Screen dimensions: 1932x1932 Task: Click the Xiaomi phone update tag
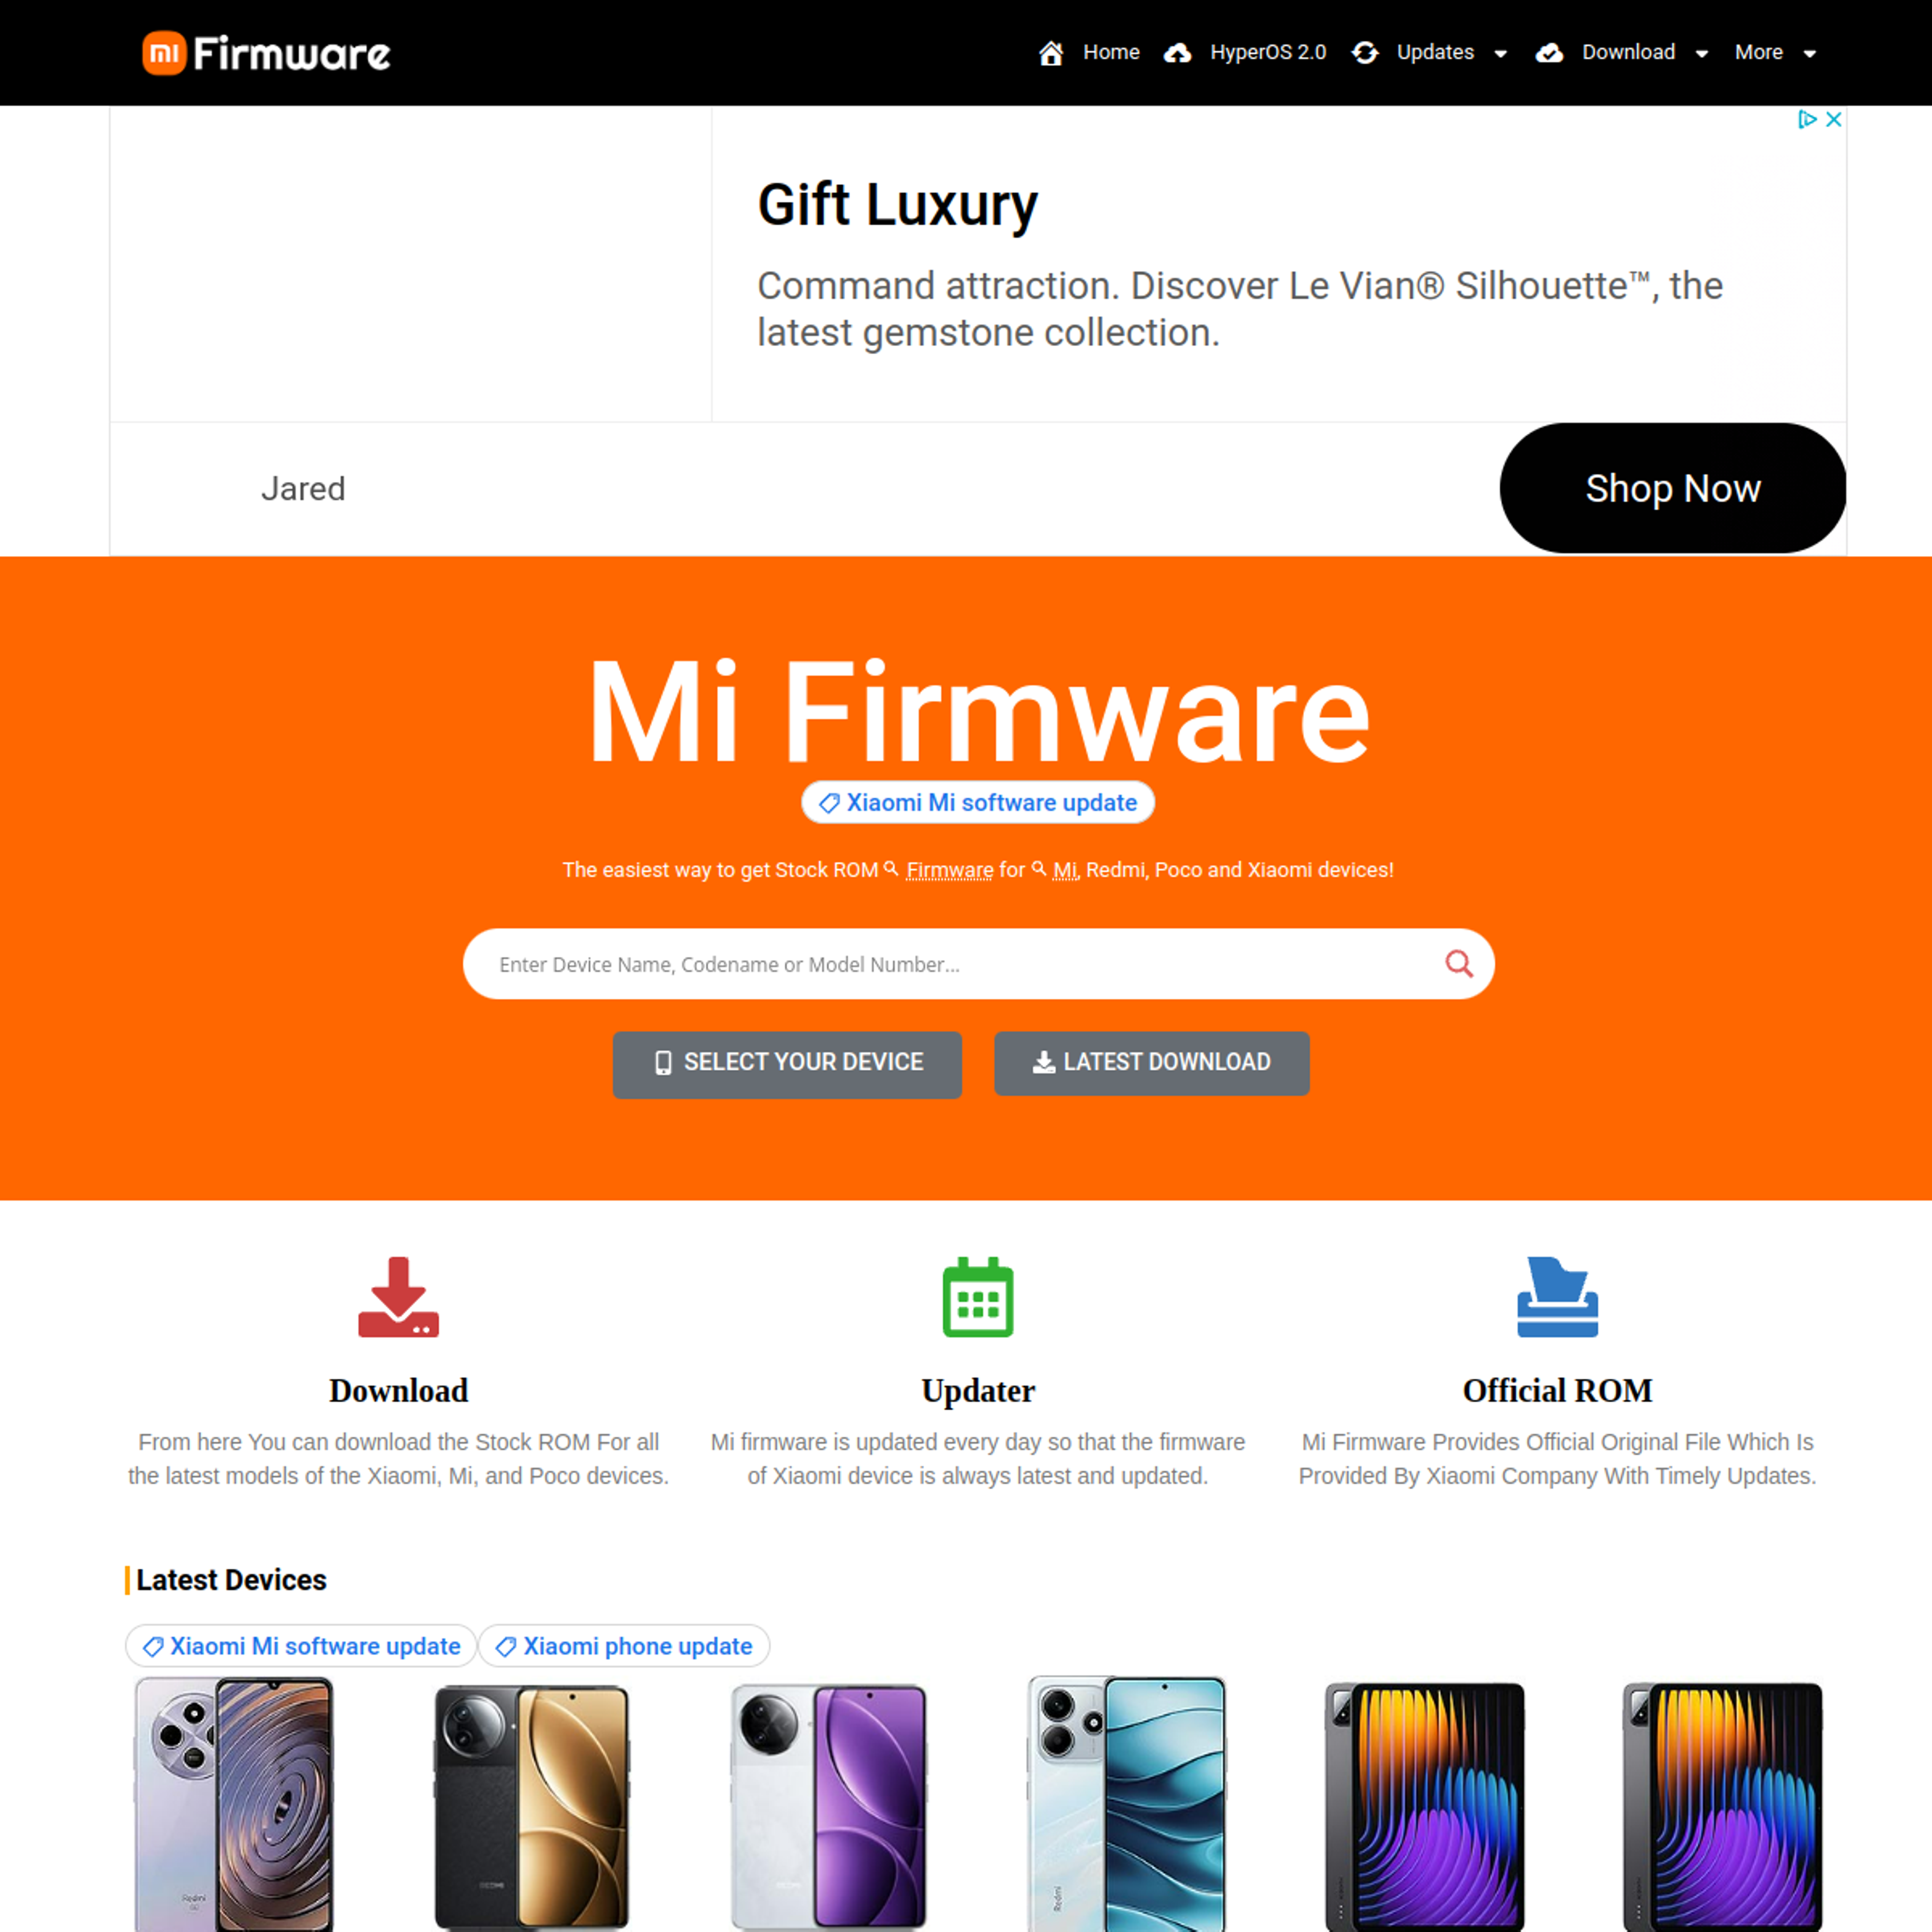[626, 1645]
